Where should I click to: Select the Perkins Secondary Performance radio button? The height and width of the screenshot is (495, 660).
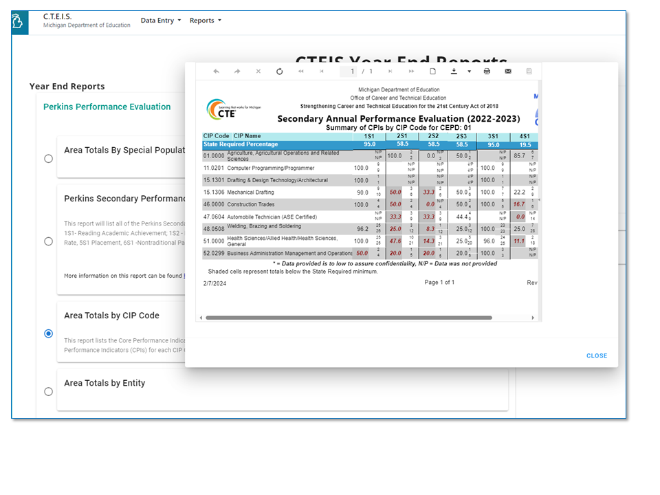tap(48, 241)
